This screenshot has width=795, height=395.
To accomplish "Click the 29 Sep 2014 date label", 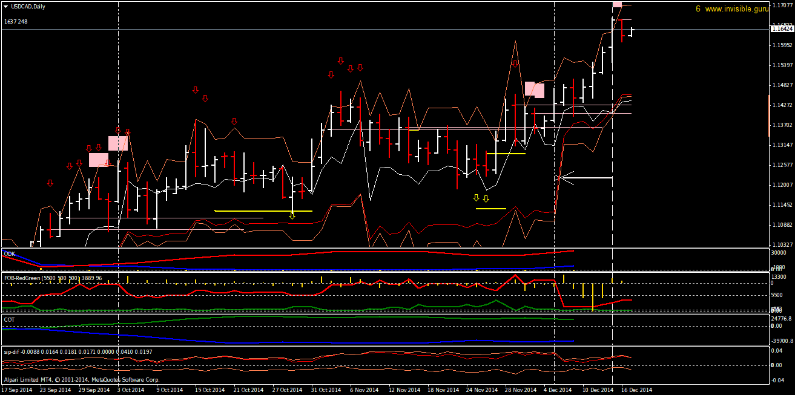I will pyautogui.click(x=94, y=390).
